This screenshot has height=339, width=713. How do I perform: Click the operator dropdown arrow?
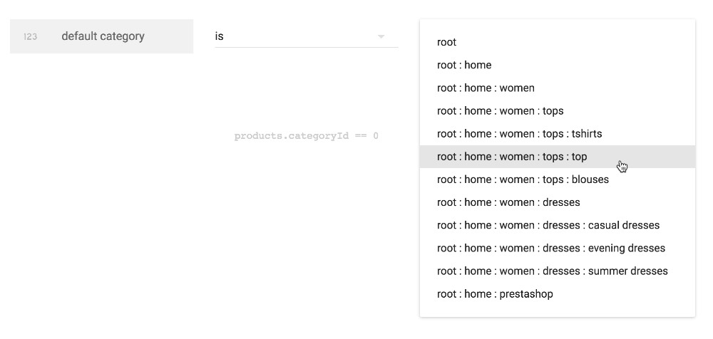click(x=381, y=36)
